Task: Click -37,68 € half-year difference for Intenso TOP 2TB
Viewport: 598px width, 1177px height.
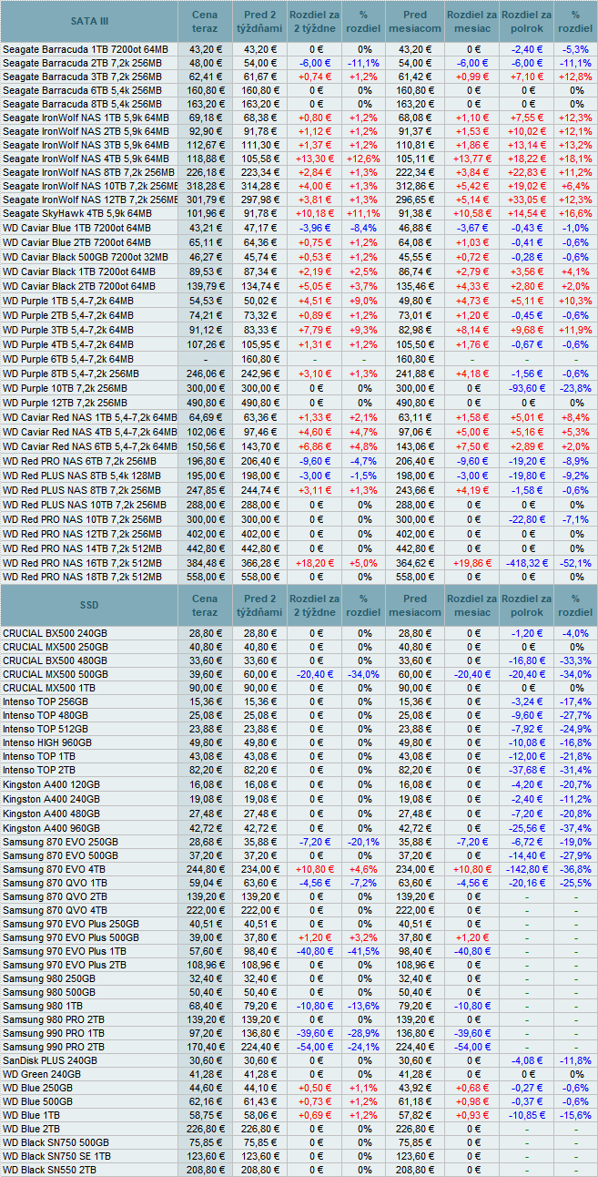Action: pyautogui.click(x=526, y=770)
